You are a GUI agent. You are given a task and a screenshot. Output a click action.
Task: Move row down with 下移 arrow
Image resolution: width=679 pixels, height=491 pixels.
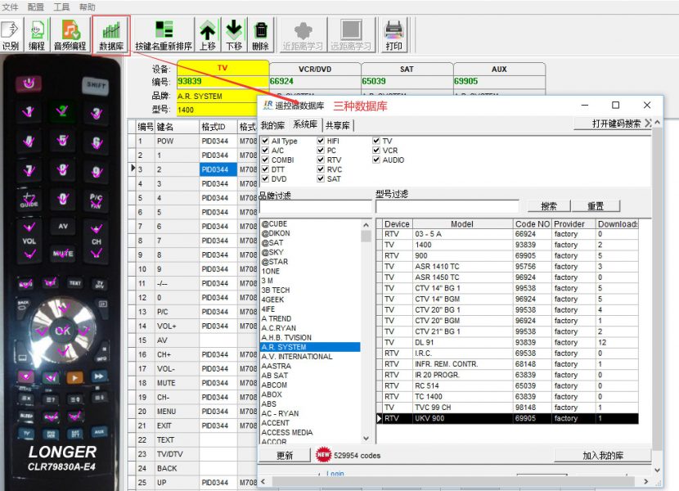tap(234, 34)
